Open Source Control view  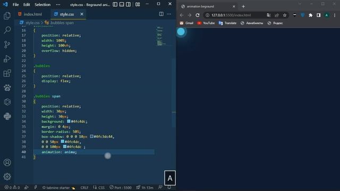7,45
